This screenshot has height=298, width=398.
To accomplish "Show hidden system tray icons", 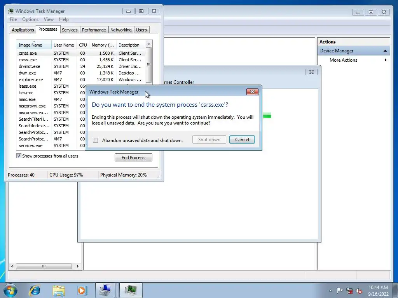I will 330,291.
